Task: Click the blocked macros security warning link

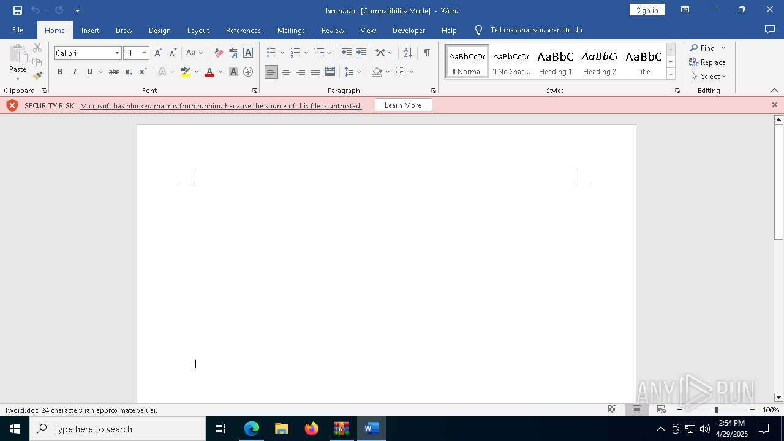Action: click(221, 106)
